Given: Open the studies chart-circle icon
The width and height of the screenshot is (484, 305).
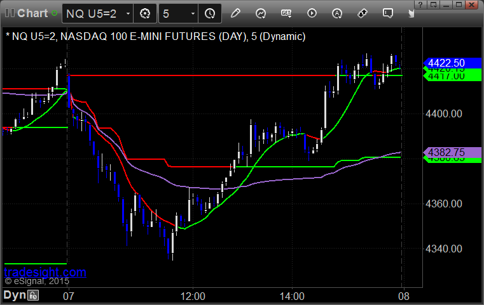Looking at the screenshot, I should click(x=261, y=13).
